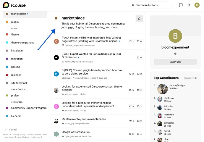This screenshot has height=142, width=204.
Task: Open extras subcategory in sidebar
Action: [x=14, y=28]
